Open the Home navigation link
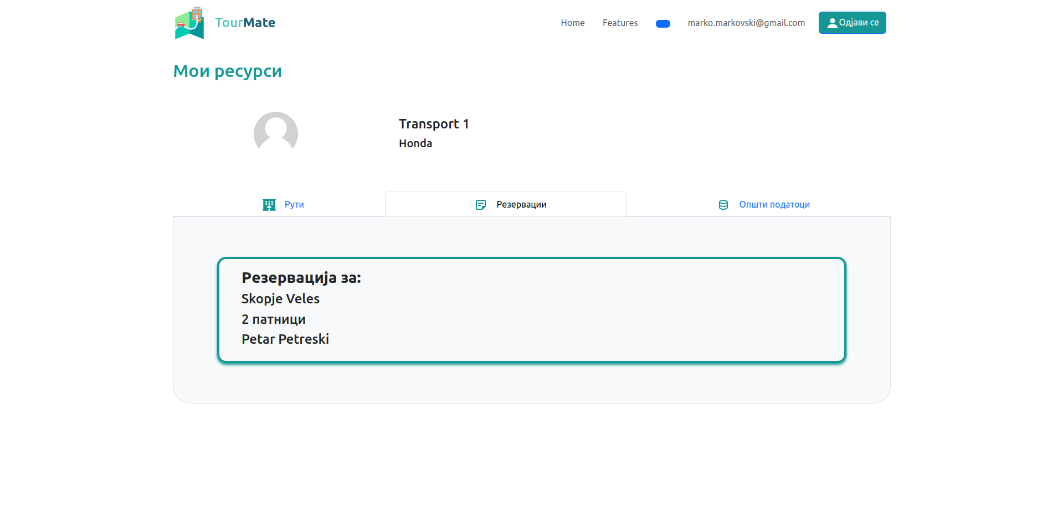This screenshot has height=522, width=1063. click(572, 23)
